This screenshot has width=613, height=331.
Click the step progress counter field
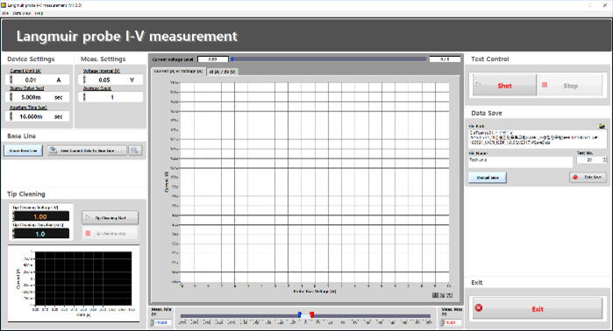pyautogui.click(x=445, y=60)
